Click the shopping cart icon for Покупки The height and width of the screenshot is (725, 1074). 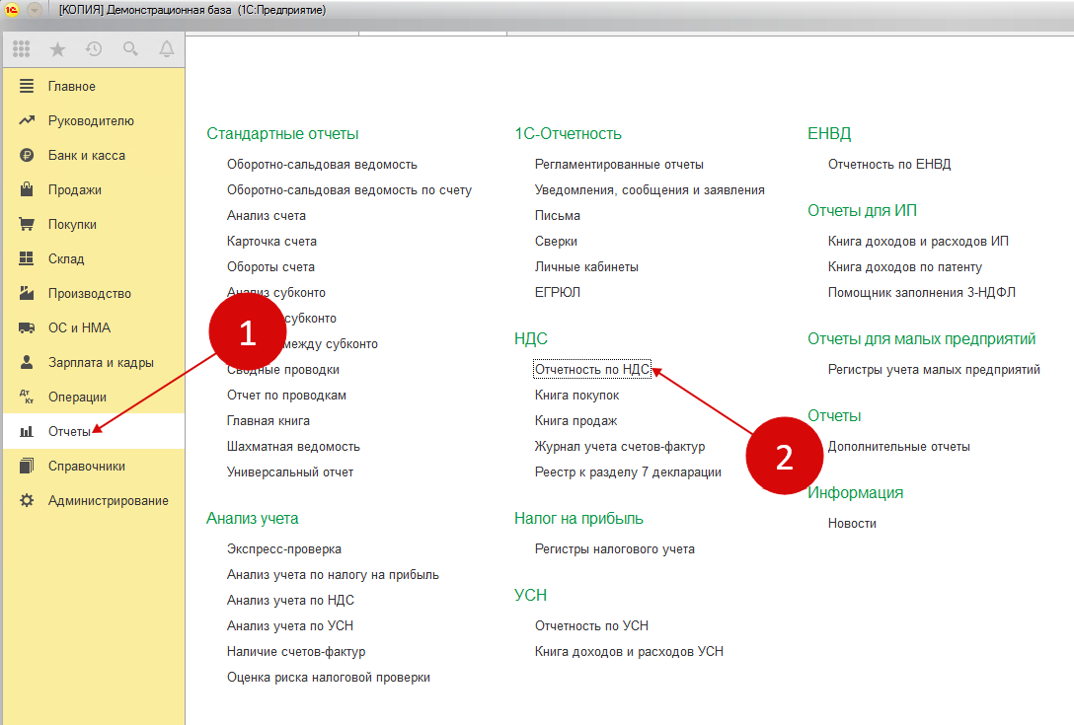[x=27, y=225]
